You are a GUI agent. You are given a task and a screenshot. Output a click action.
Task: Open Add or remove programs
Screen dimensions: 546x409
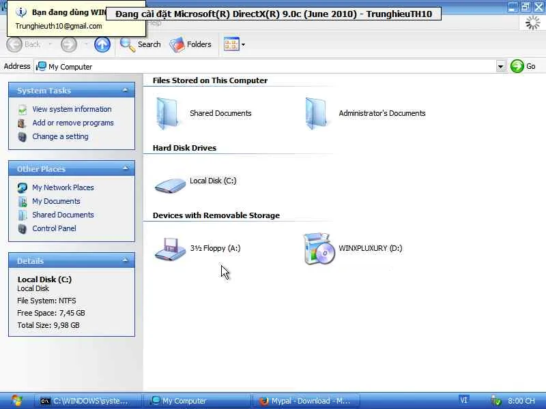73,123
